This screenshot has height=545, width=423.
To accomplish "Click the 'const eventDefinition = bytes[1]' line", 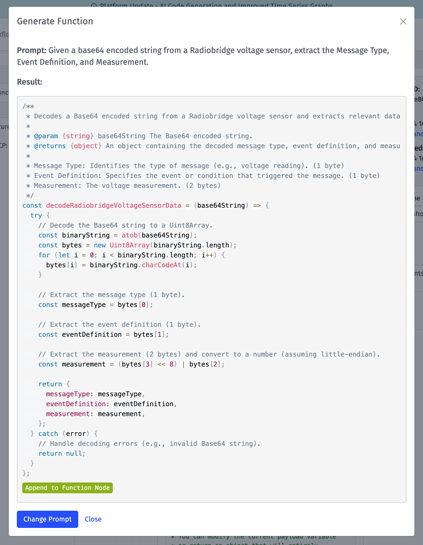I will click(104, 334).
